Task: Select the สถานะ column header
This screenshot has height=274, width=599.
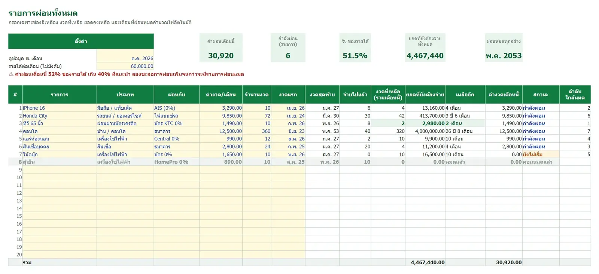Action: [541, 94]
